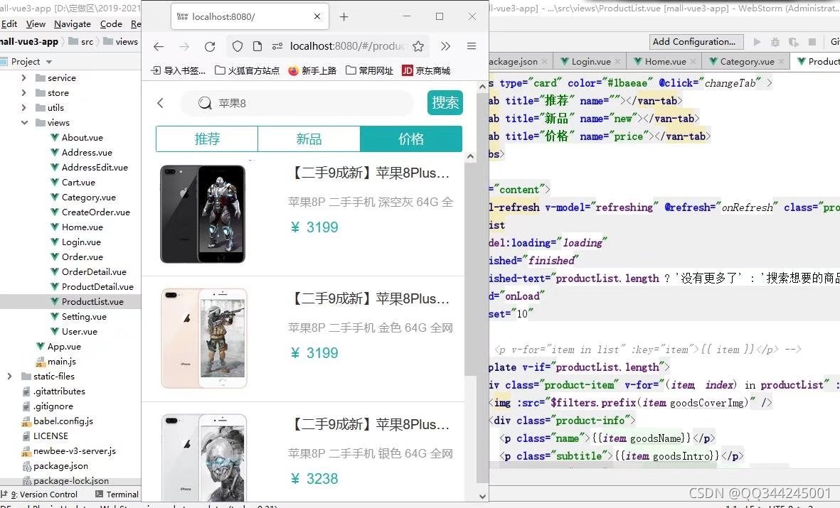The image size is (840, 508).
Task: Expand the service folder
Action: [x=23, y=78]
